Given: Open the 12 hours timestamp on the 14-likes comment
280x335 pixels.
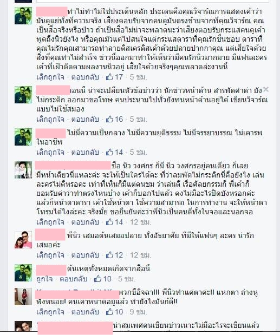Looking at the screenshot, I should [x=140, y=222].
